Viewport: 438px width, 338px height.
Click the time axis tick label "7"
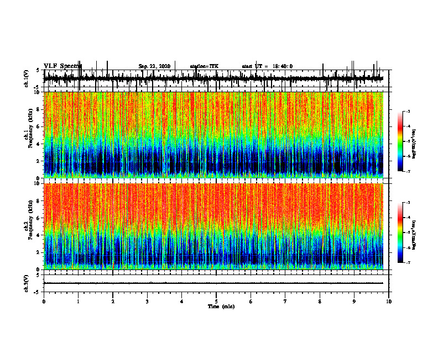pos(285,302)
